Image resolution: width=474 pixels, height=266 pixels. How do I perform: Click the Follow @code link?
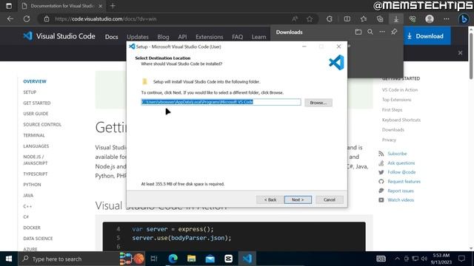click(401, 172)
